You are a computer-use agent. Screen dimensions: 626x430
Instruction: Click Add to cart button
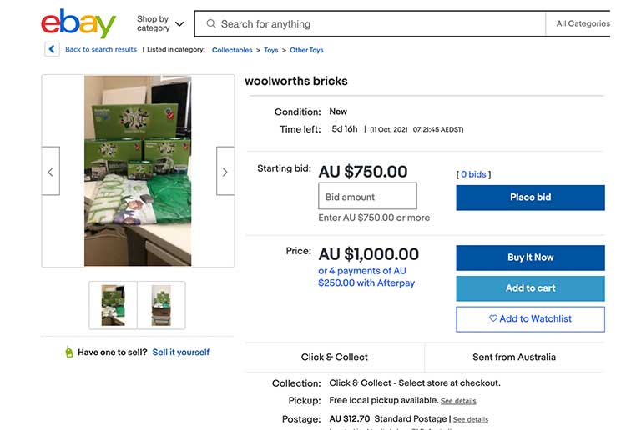530,288
